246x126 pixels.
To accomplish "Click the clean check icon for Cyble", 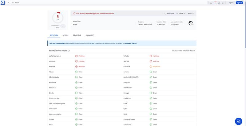I will coord(151,109).
